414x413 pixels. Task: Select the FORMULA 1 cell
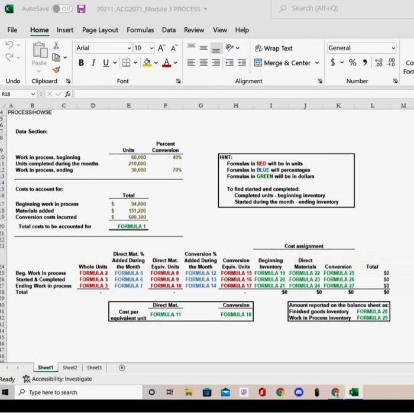coord(128,226)
